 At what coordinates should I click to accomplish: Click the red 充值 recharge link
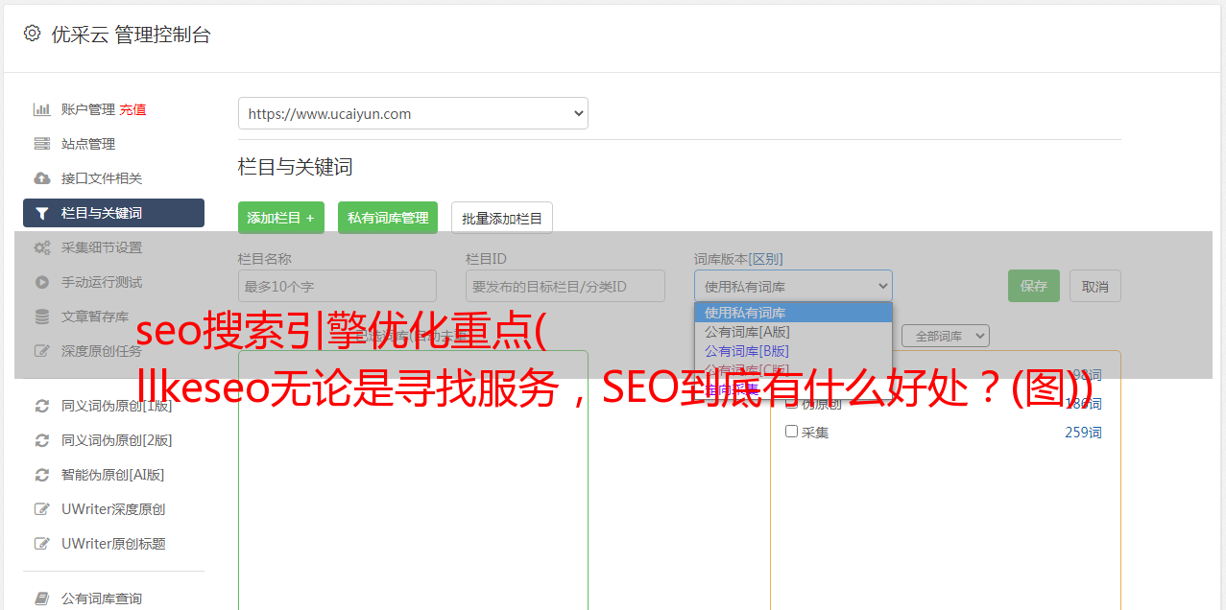(132, 109)
